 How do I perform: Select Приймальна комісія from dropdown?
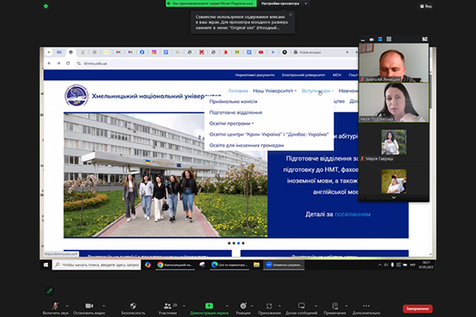pos(233,101)
